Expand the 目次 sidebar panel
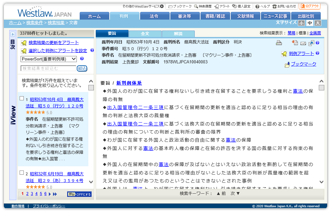The image size is (331, 212). [x=13, y=33]
